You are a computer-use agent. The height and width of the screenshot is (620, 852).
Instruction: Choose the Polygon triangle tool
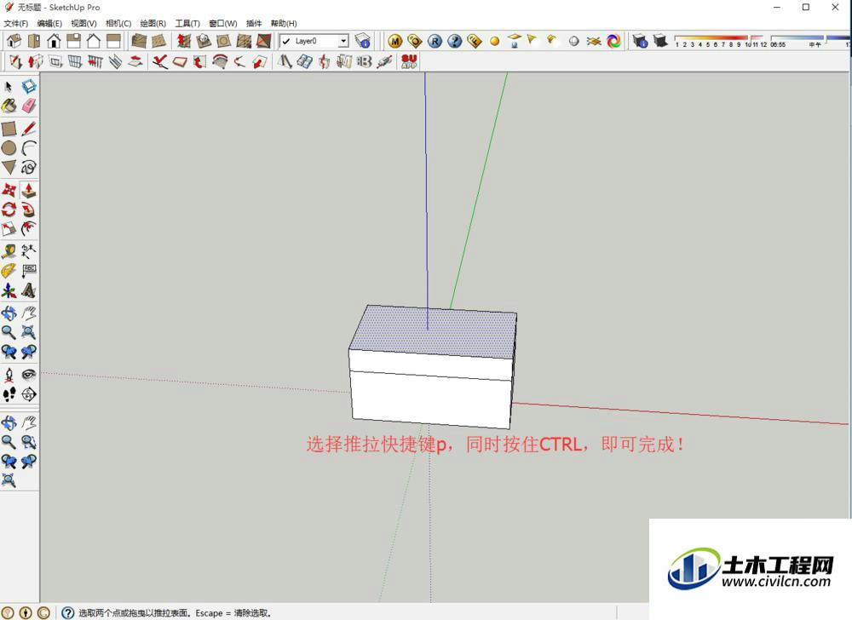(x=9, y=167)
